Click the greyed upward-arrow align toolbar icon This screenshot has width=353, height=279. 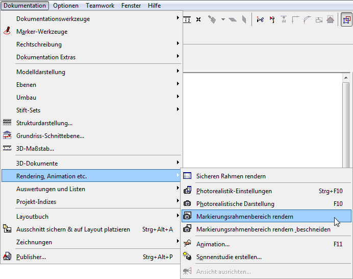[284, 19]
